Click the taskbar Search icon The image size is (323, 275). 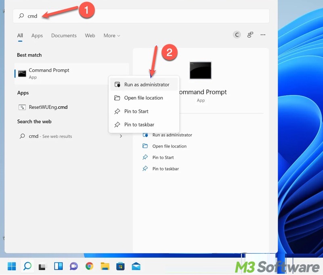27,266
